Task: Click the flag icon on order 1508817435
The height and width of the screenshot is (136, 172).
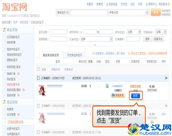Action: coord(166,78)
